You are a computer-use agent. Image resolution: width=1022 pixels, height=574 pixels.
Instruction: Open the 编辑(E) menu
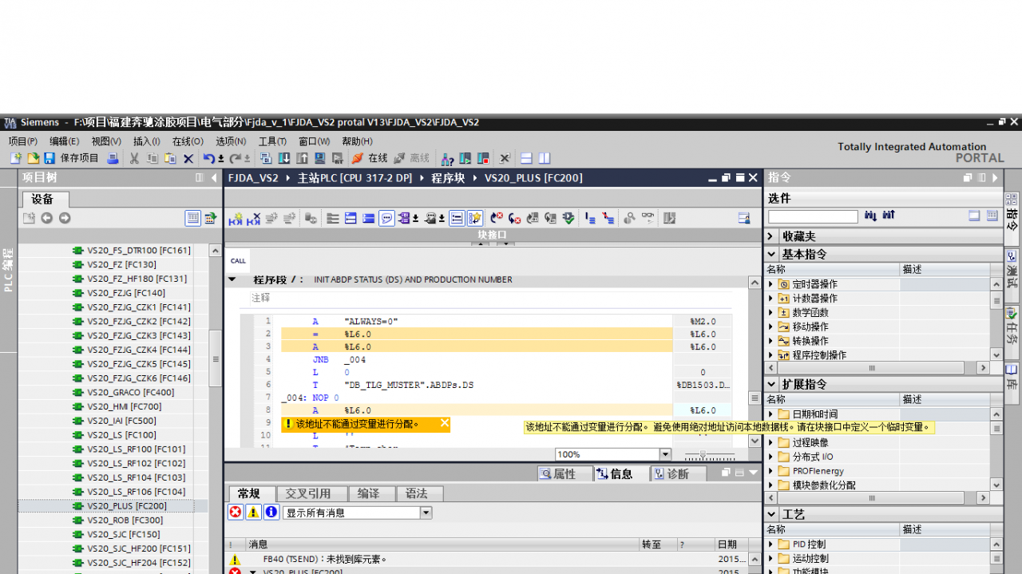(65, 141)
